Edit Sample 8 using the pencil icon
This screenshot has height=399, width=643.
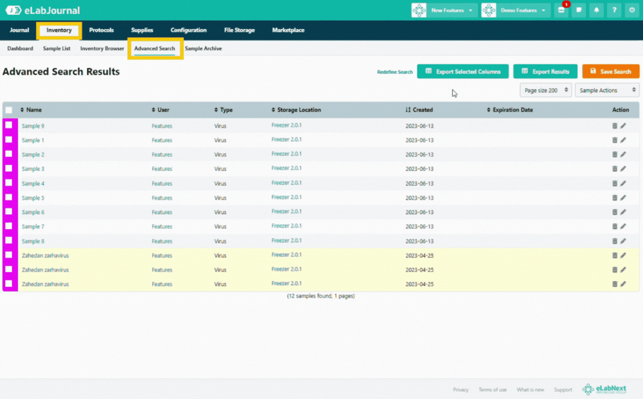[x=623, y=241]
